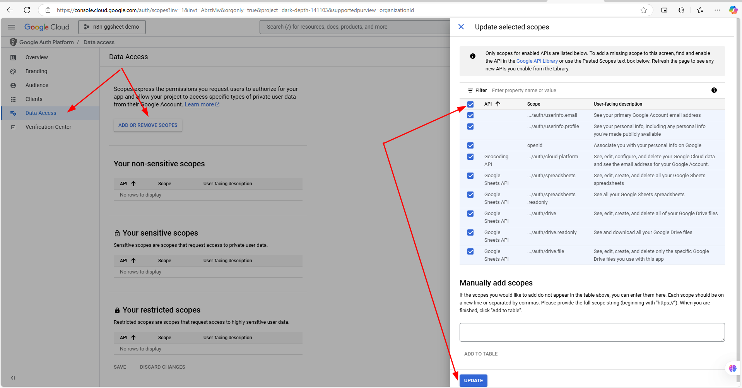Uncheck the openid scope checkbox
This screenshot has height=388, width=742.
click(x=470, y=145)
